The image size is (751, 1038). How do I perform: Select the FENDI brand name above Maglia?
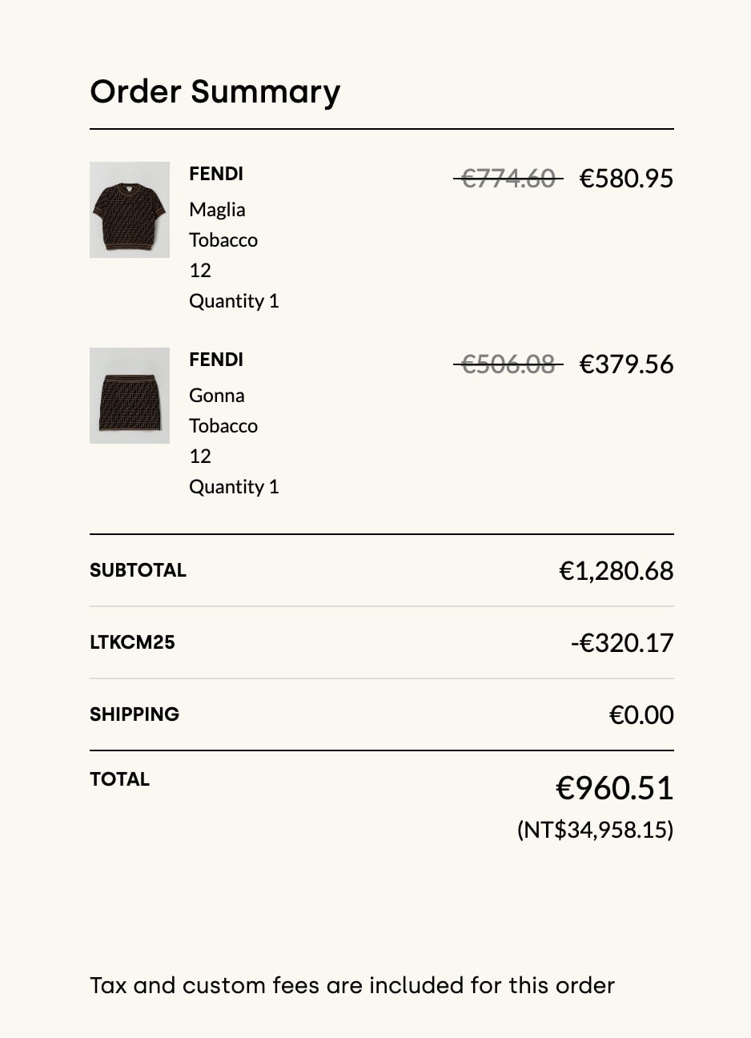pos(216,174)
